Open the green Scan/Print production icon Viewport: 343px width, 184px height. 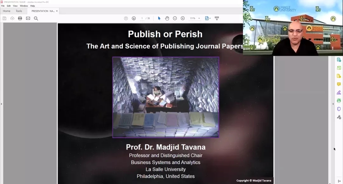pos(339,100)
